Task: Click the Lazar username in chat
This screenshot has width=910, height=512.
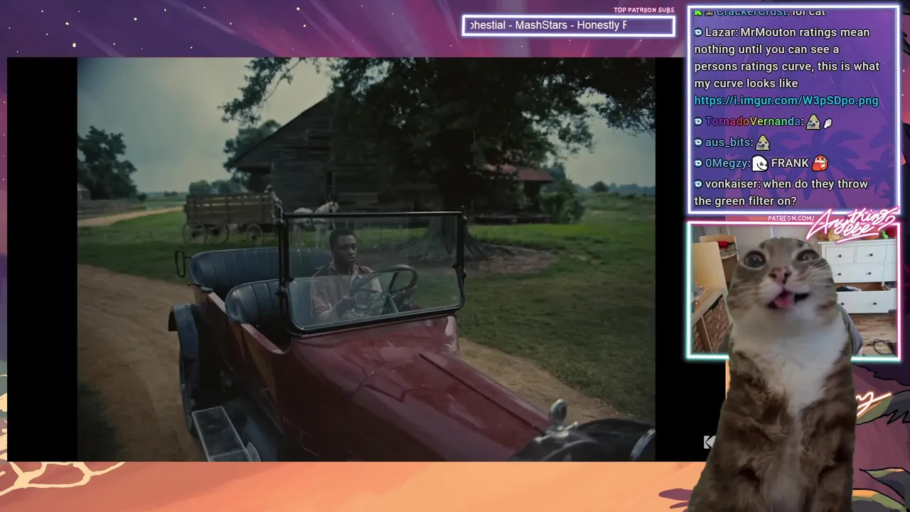Action: coord(721,33)
